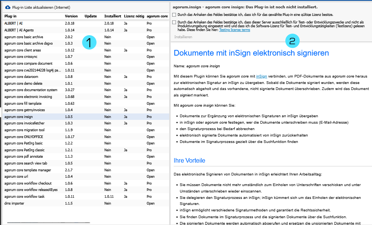Sort by the 'Plug-in' column header

(x=11, y=16)
